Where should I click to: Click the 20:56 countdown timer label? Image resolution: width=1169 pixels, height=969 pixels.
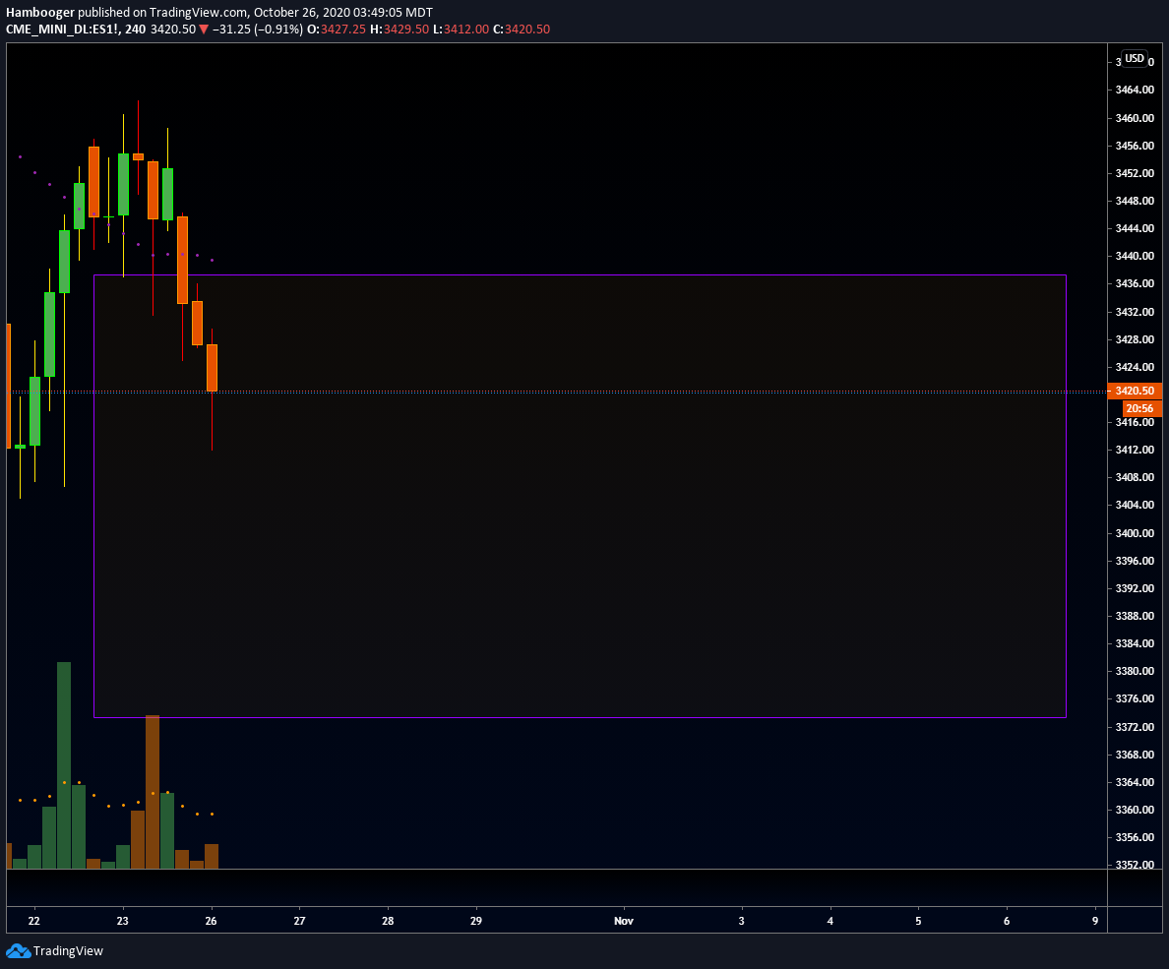click(1141, 408)
